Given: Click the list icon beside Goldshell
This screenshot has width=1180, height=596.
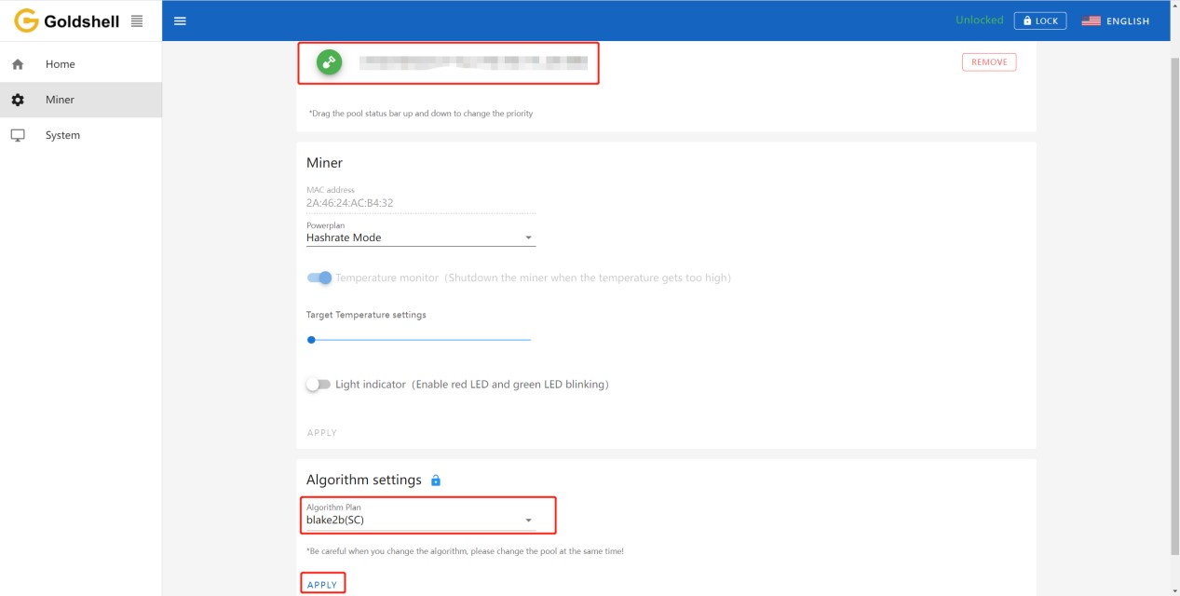Looking at the screenshot, I should tap(137, 20).
